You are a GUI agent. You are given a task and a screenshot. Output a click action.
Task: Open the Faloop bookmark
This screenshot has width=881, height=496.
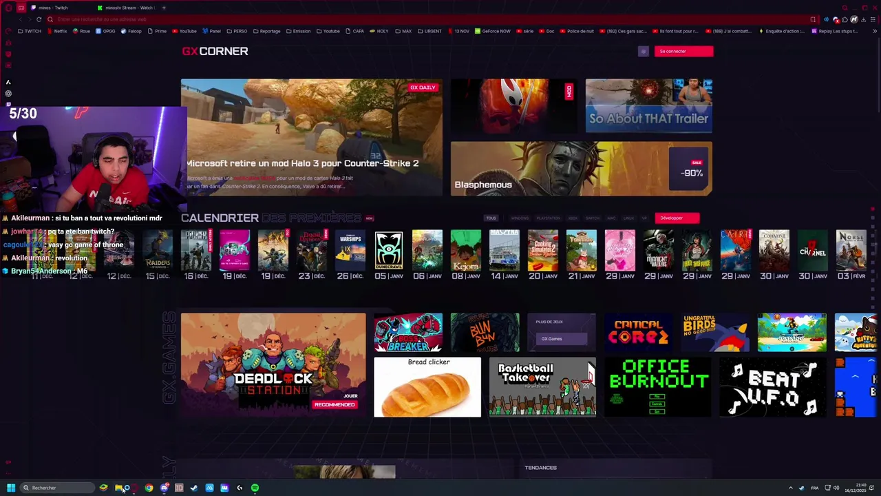[x=131, y=31]
